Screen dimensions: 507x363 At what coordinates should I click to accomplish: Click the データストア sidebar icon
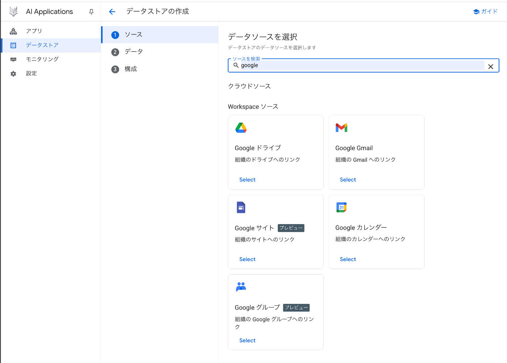[13, 45]
